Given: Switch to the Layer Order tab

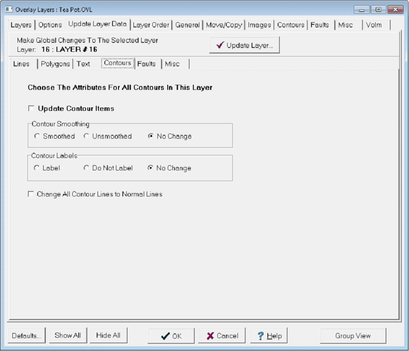Looking at the screenshot, I should (x=151, y=25).
